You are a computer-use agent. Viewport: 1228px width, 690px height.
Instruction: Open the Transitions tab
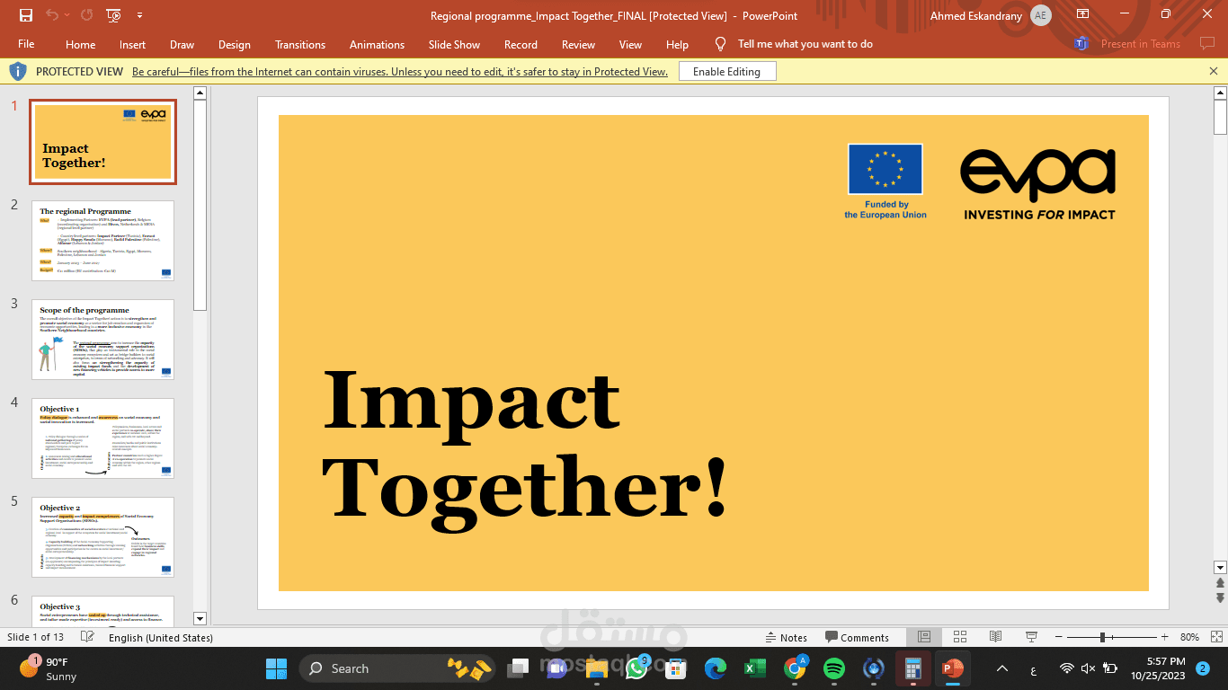[x=300, y=44]
